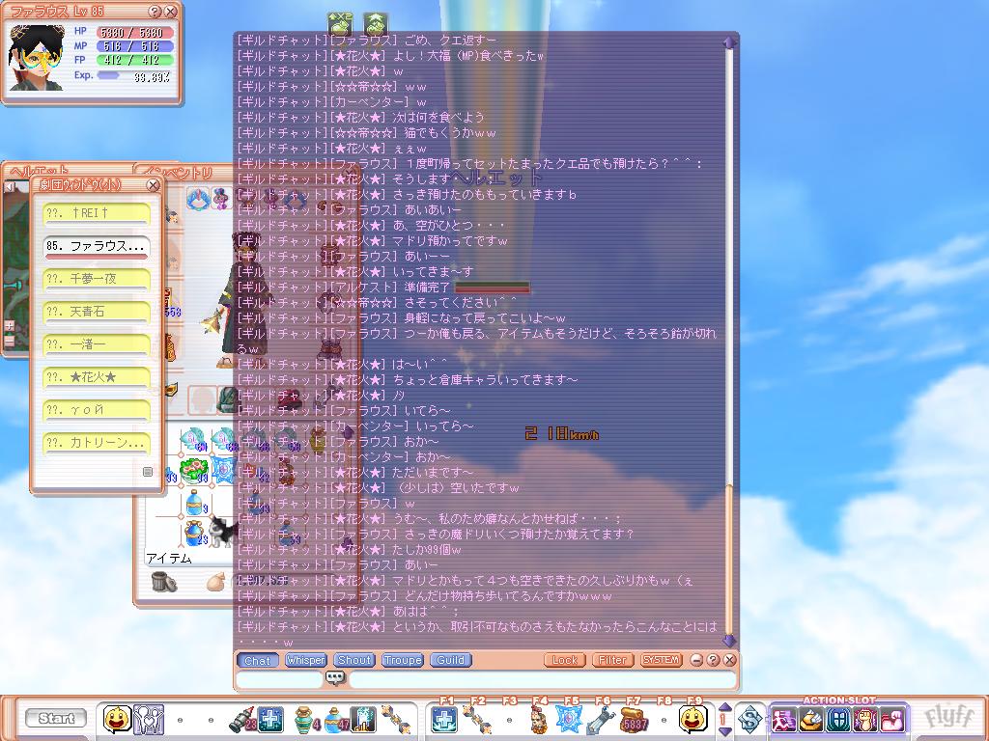Select troupe member †REI†
989x741 pixels.
click(98, 213)
